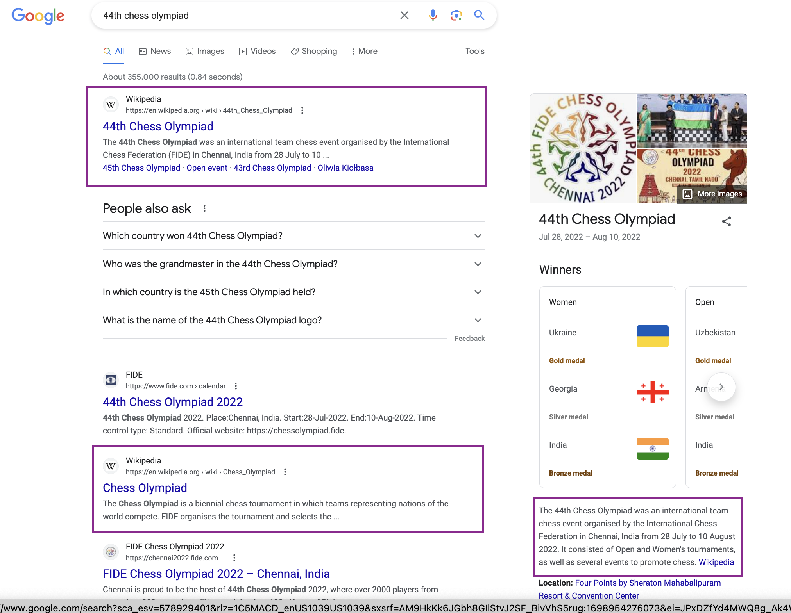Screen dimensions: 791x613
Task: Click the Google logo to return home
Action: (x=38, y=16)
